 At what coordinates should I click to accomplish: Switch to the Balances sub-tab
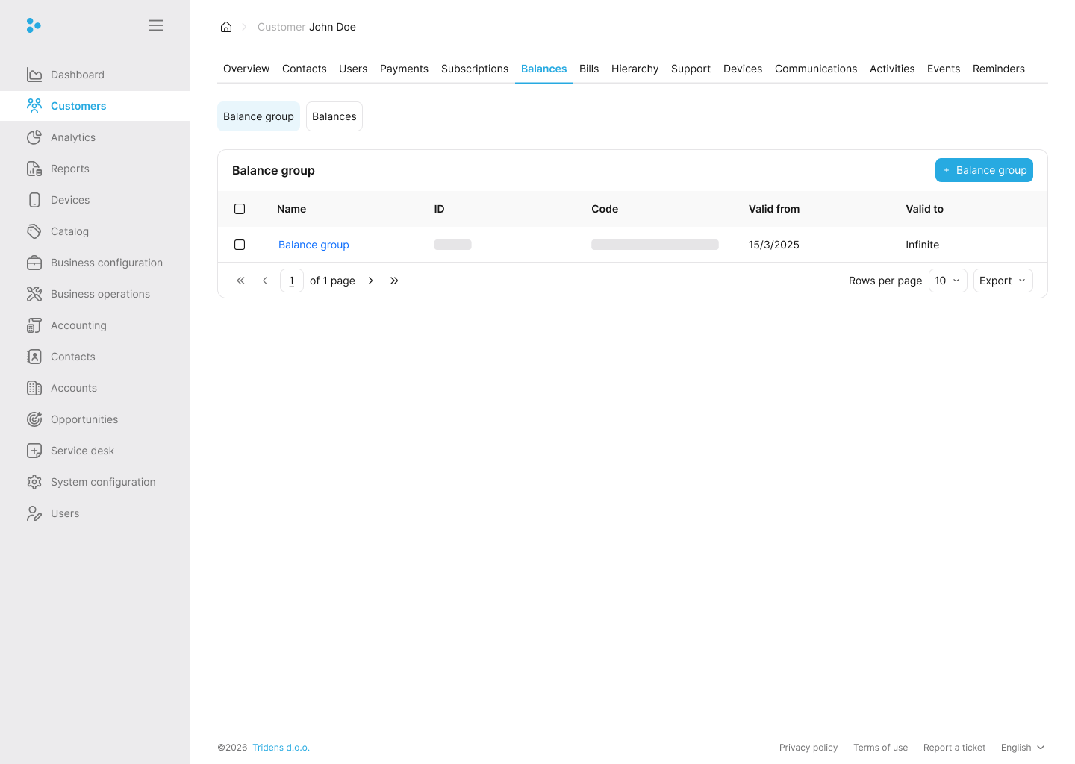(334, 116)
